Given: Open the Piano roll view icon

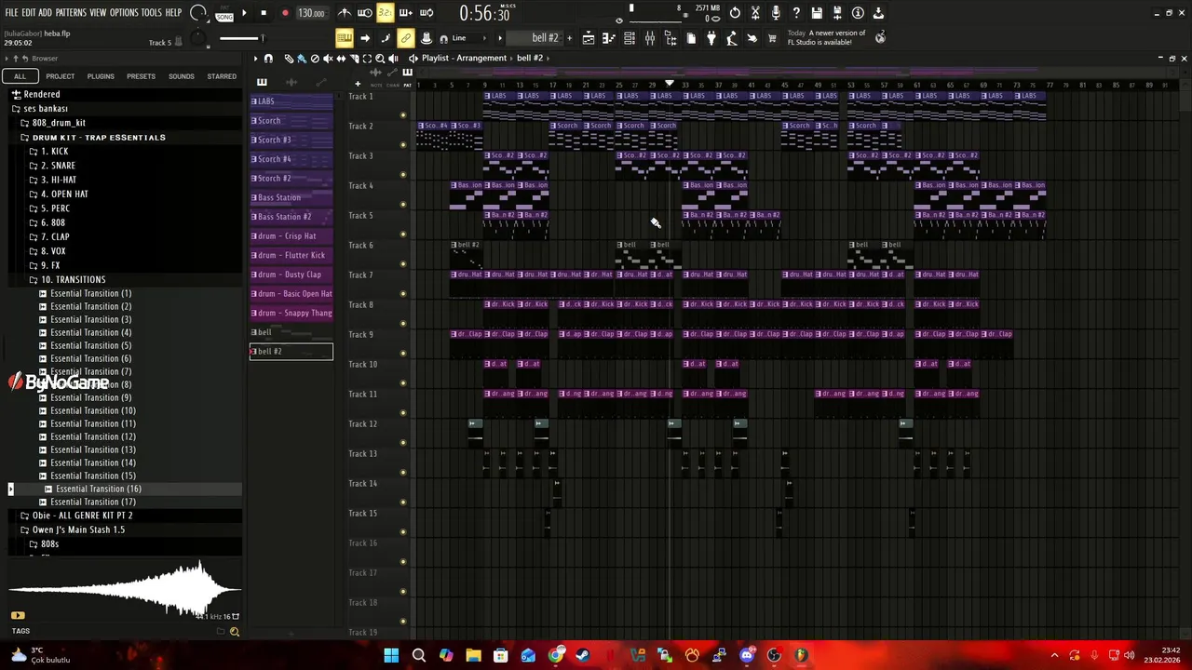Looking at the screenshot, I should tap(609, 38).
